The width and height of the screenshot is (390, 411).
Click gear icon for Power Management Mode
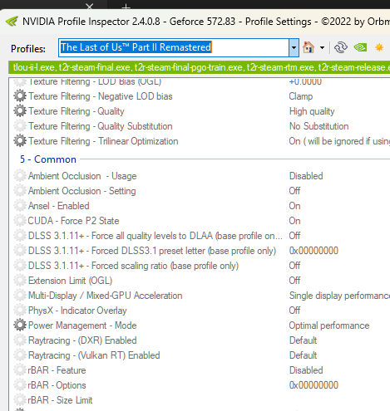click(20, 325)
